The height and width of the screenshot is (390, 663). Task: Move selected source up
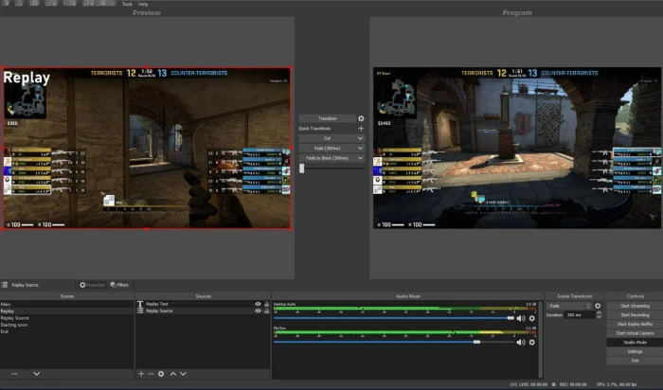click(x=173, y=374)
